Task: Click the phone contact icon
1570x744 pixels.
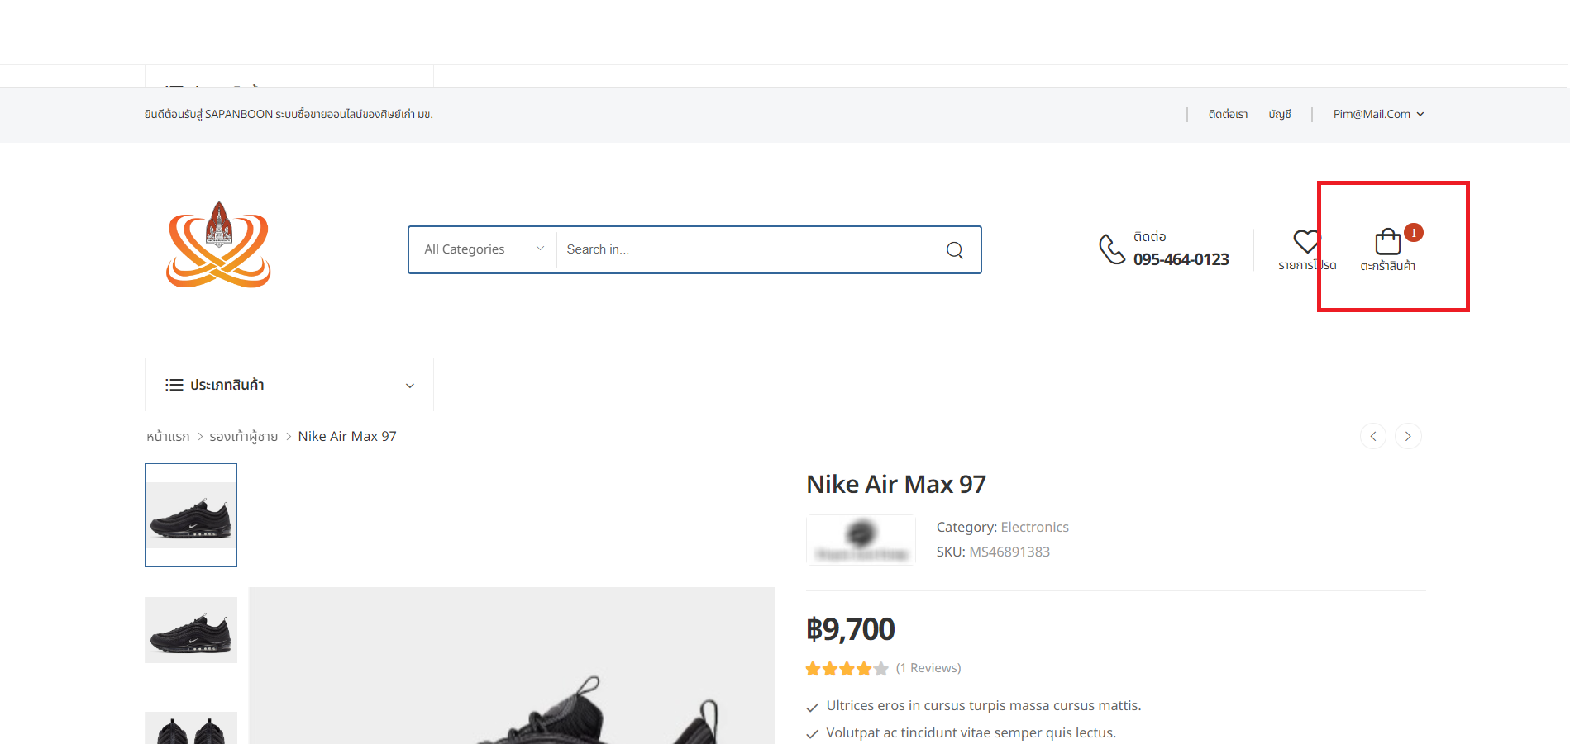Action: pyautogui.click(x=1111, y=249)
